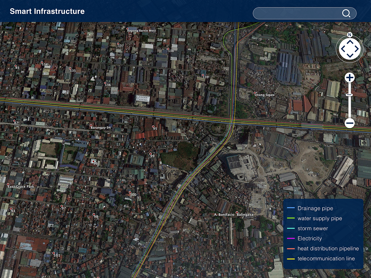Click the East Grace Park label
371x278 pixels.
click(x=21, y=186)
